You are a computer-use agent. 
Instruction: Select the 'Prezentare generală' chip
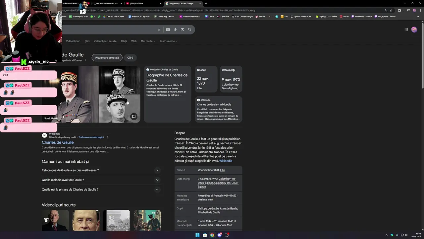[x=107, y=58]
